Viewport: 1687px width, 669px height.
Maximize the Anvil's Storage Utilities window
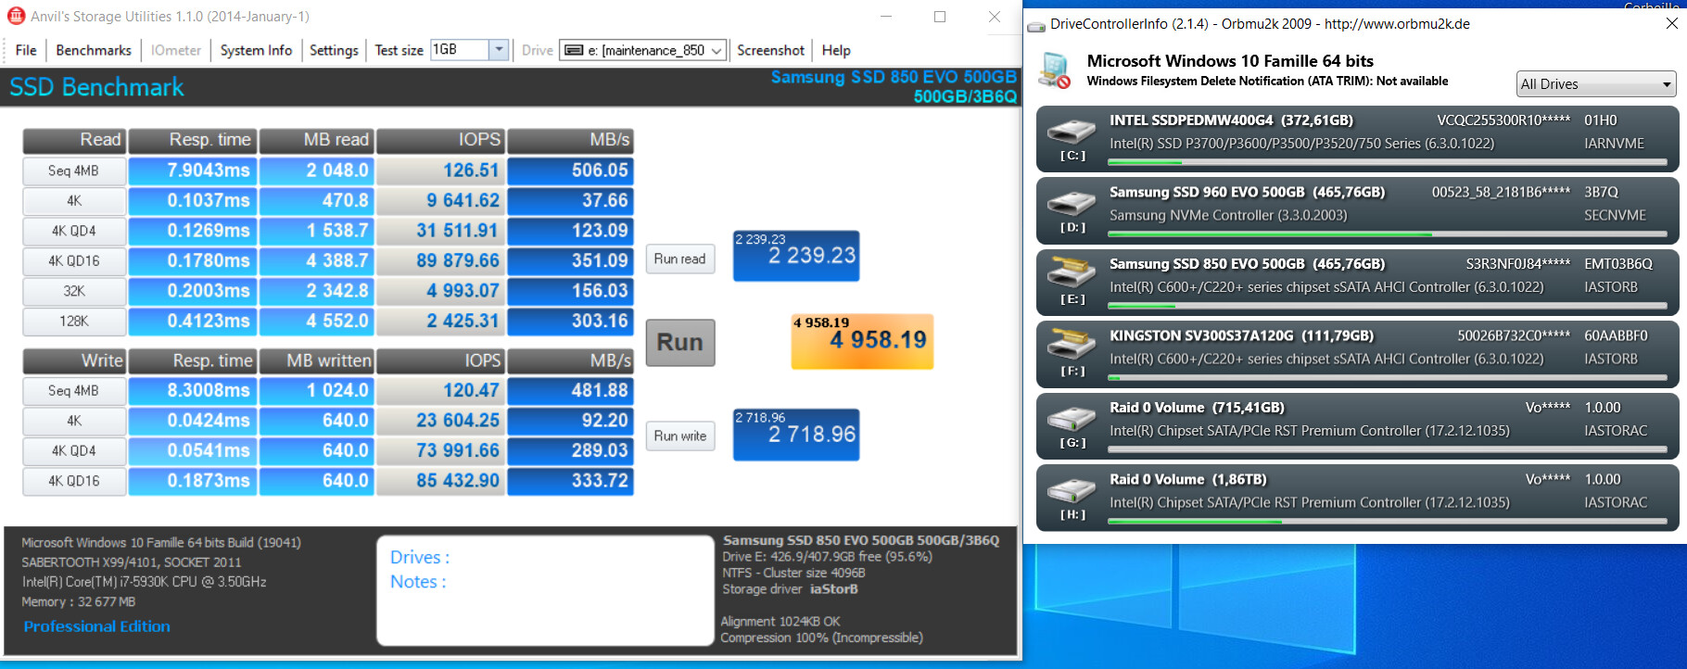point(940,17)
